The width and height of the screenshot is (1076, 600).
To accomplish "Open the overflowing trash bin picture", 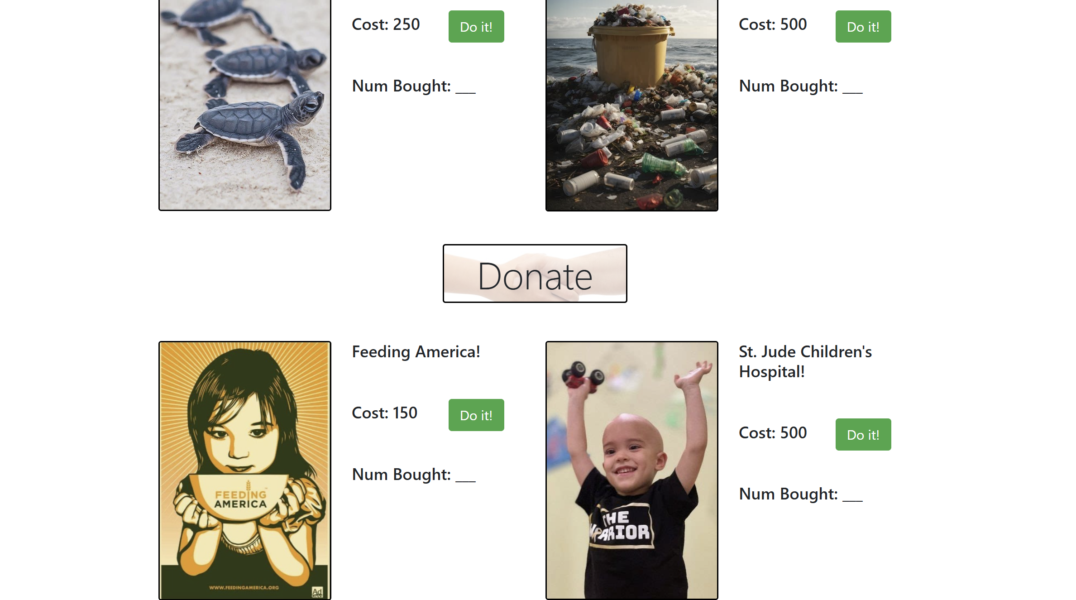I will coord(631,105).
